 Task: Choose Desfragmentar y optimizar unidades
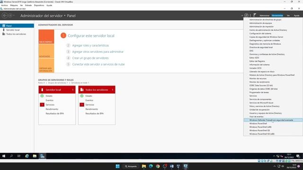[265, 41]
